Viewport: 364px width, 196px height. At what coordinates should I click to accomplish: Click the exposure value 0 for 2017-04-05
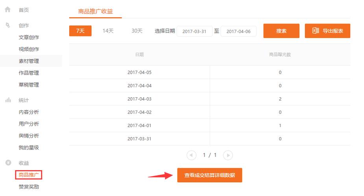pyautogui.click(x=280, y=73)
